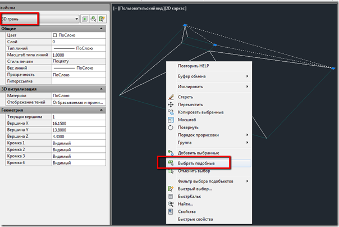Click the Материал ПоСлою value
339x227 pixels.
pos(79,96)
